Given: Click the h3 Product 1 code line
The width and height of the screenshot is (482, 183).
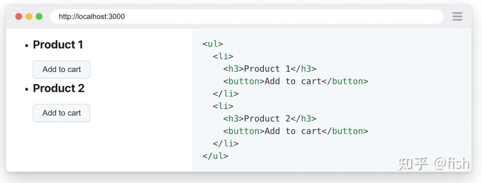Looking at the screenshot, I should pyautogui.click(x=270, y=69).
